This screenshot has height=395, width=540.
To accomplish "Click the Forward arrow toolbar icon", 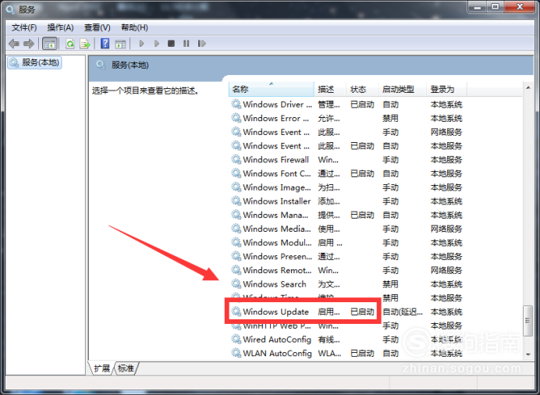I will click(29, 44).
